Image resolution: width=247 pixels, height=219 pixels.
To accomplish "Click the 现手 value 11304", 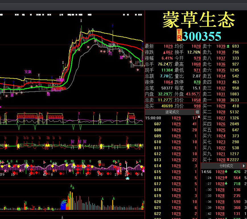I will (167, 70).
